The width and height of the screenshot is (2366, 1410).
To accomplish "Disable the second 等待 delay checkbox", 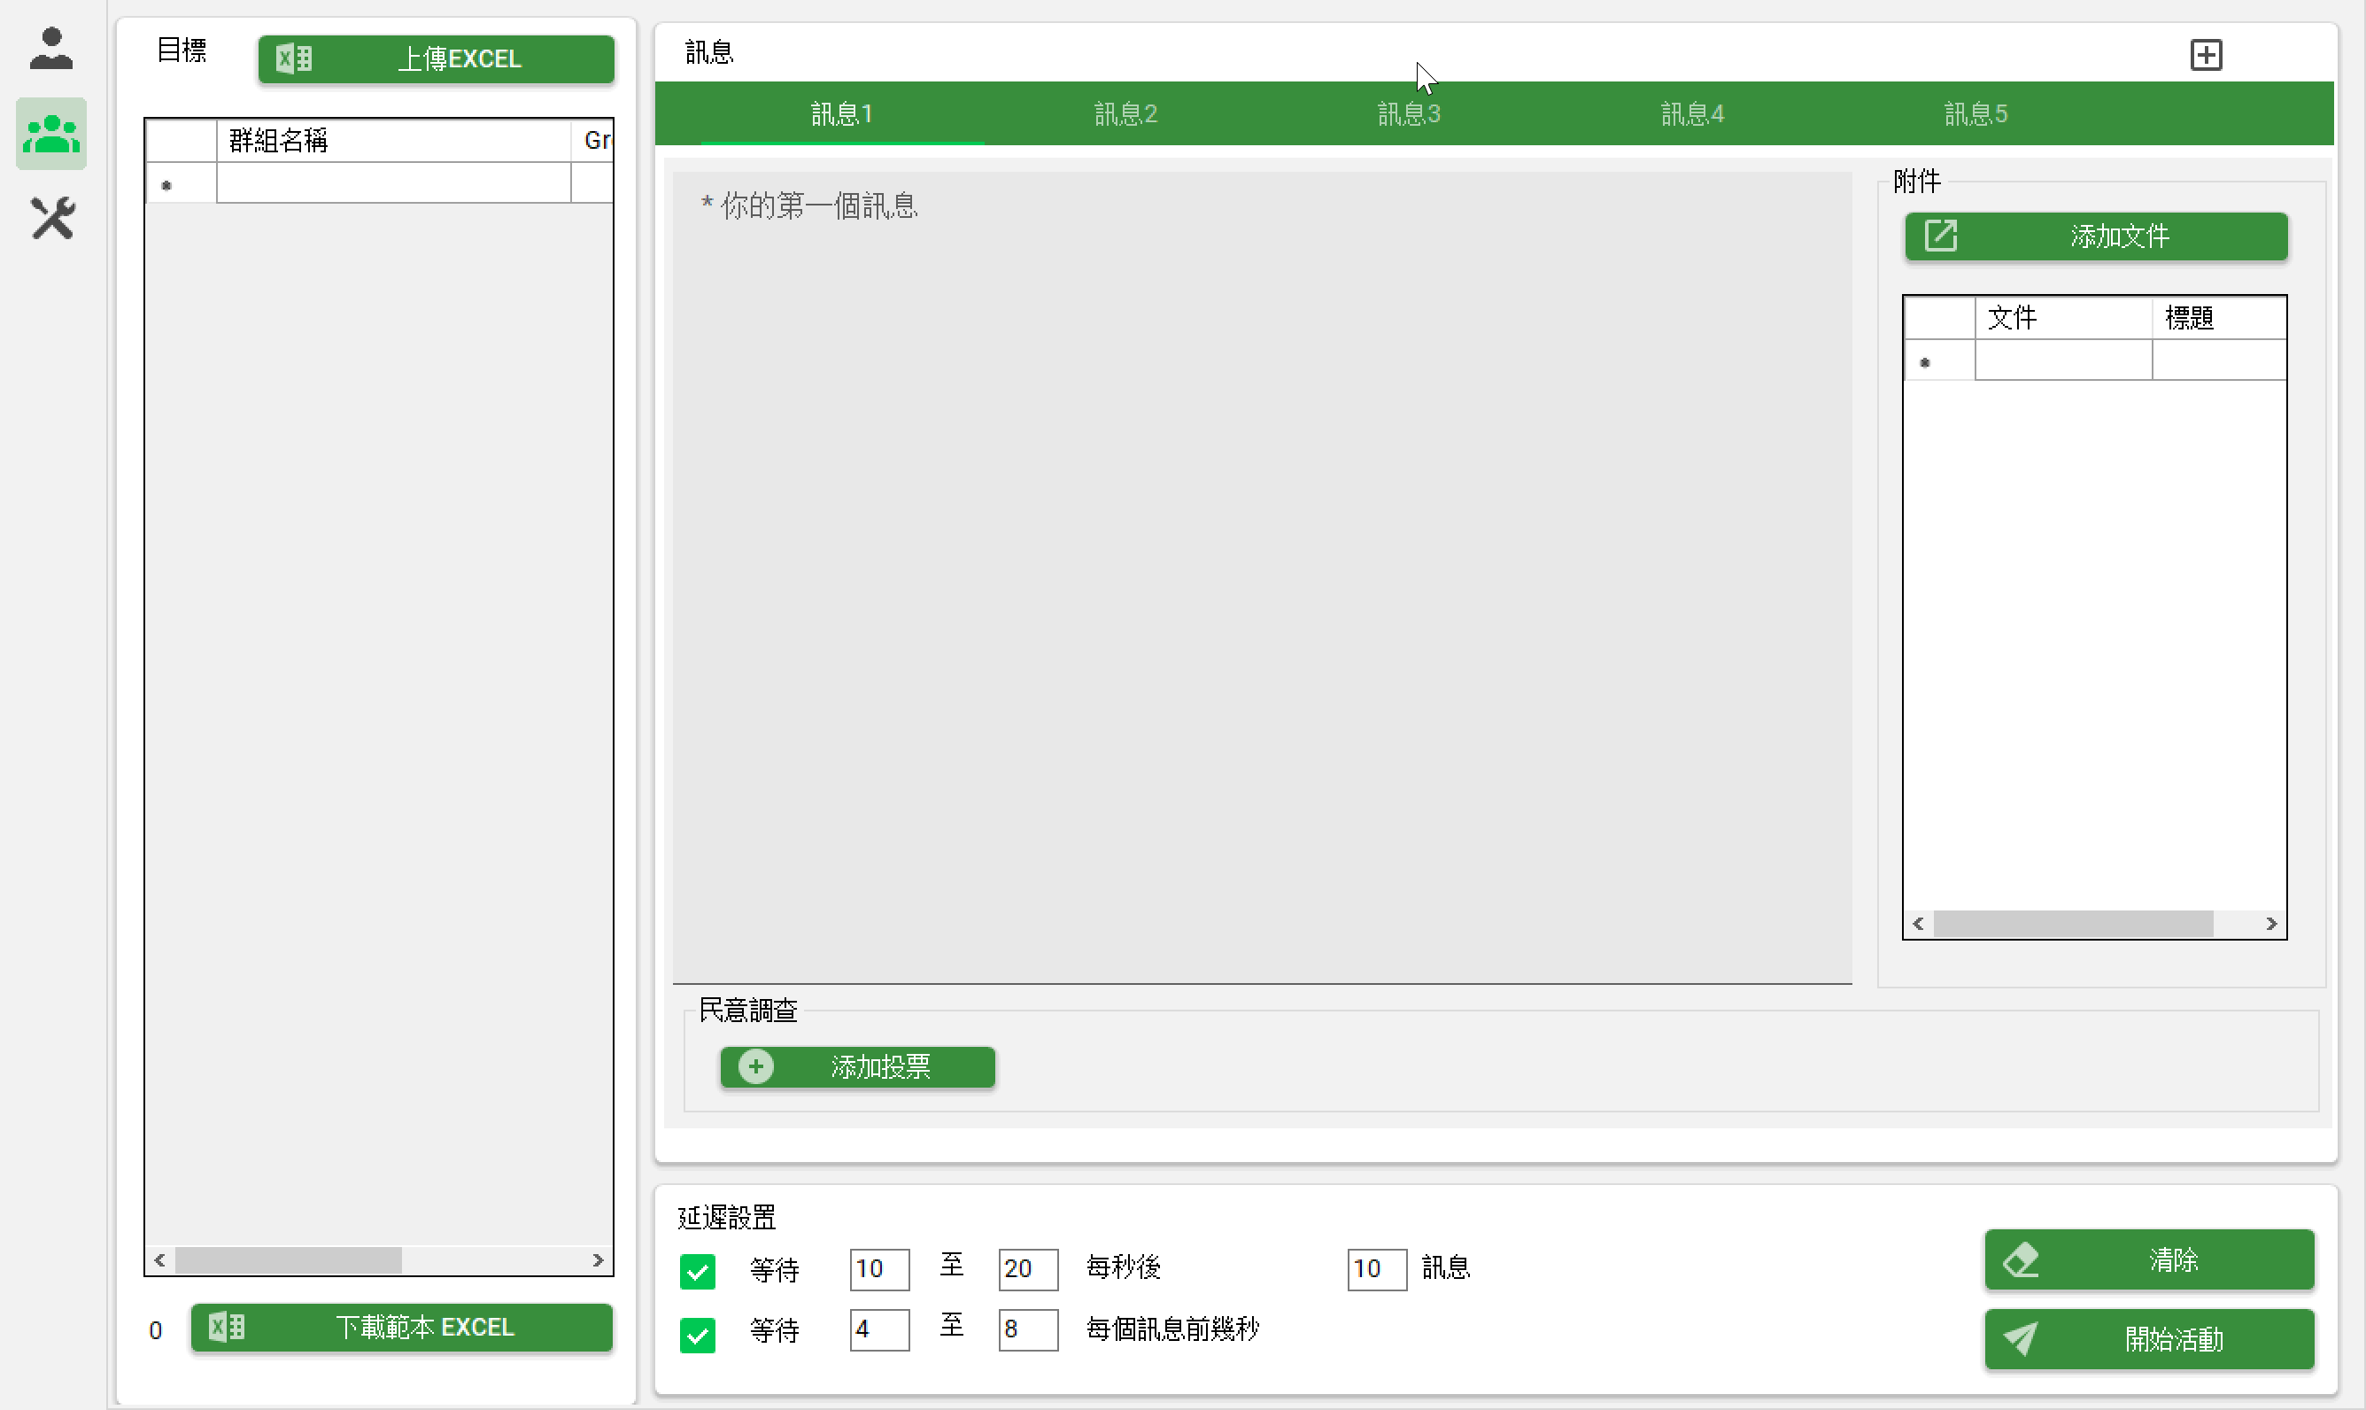I will tap(698, 1334).
